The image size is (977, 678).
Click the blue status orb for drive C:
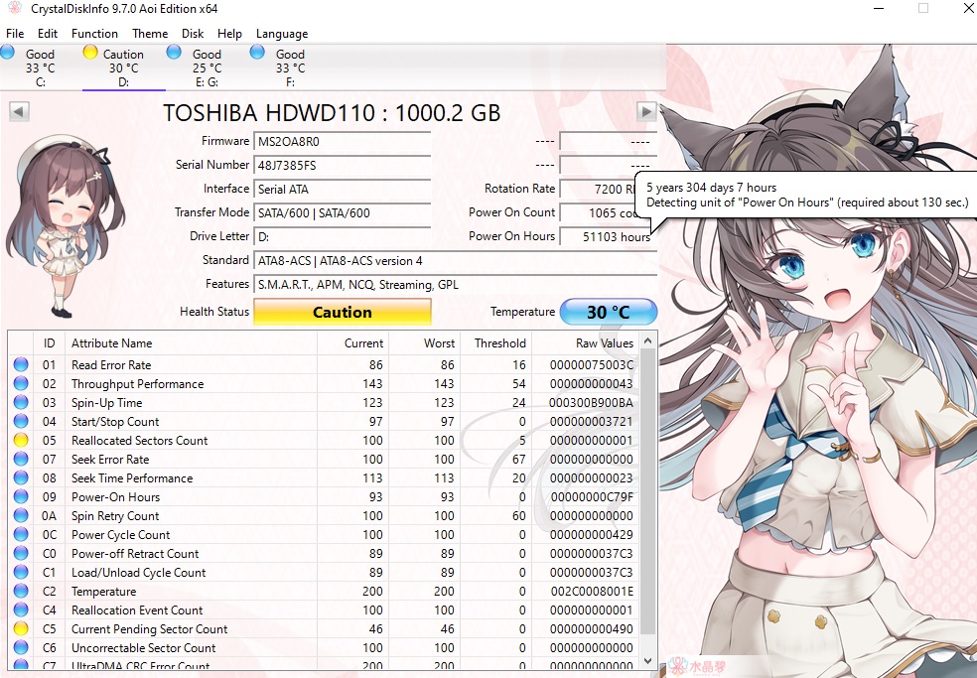pyautogui.click(x=8, y=52)
